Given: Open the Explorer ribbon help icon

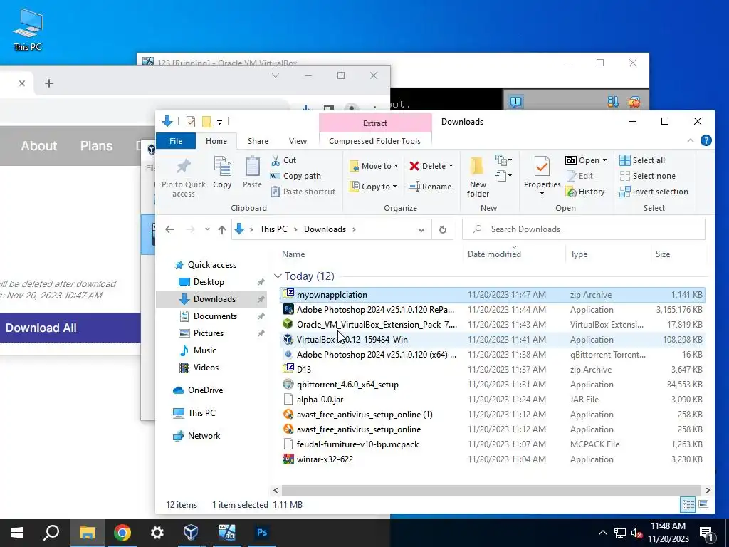Looking at the screenshot, I should 706,140.
